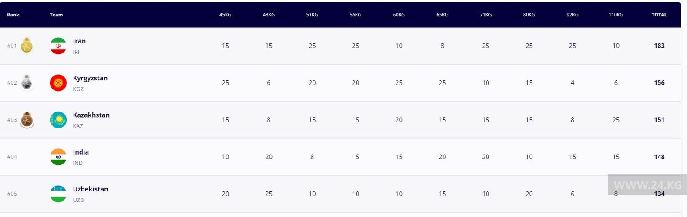Click the Kazakhstan flag icon
The height and width of the screenshot is (217, 687).
[58, 120]
